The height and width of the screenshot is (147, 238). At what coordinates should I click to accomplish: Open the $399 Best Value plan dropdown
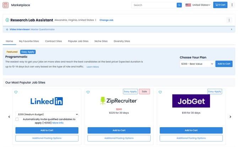pos(197,64)
